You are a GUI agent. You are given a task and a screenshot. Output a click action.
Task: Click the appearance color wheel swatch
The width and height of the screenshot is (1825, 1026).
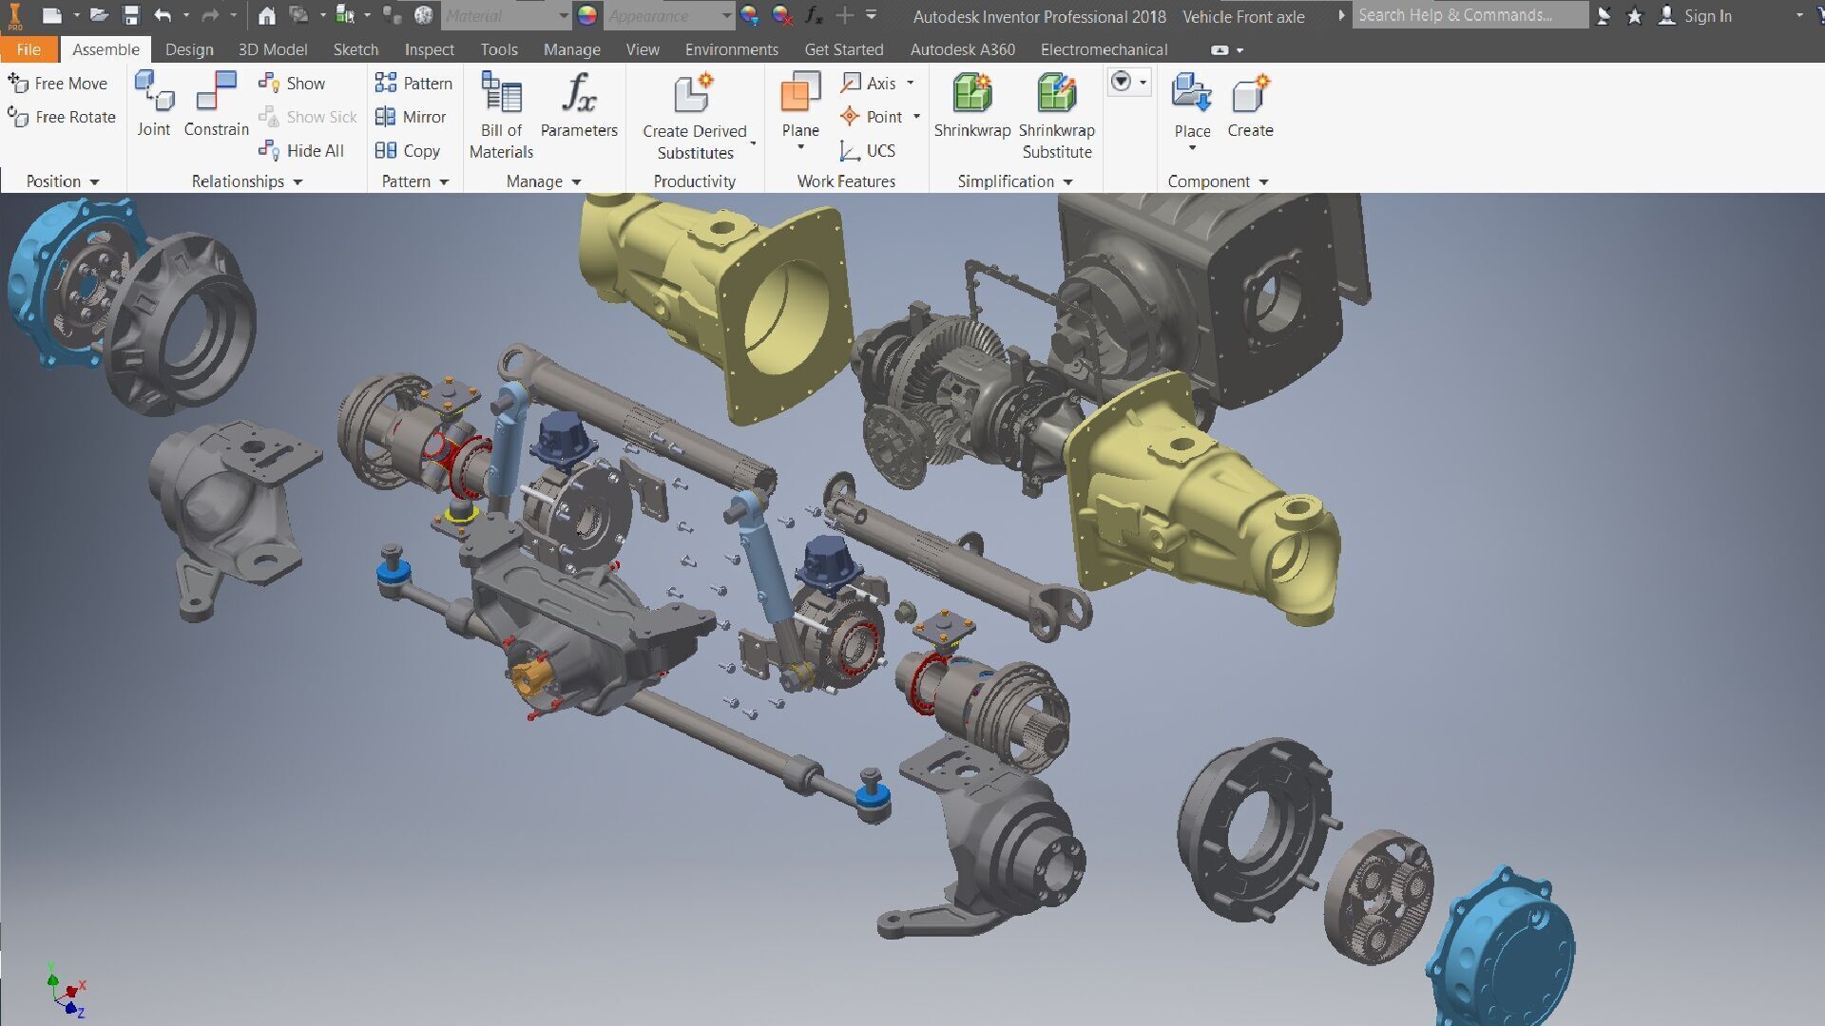[587, 15]
